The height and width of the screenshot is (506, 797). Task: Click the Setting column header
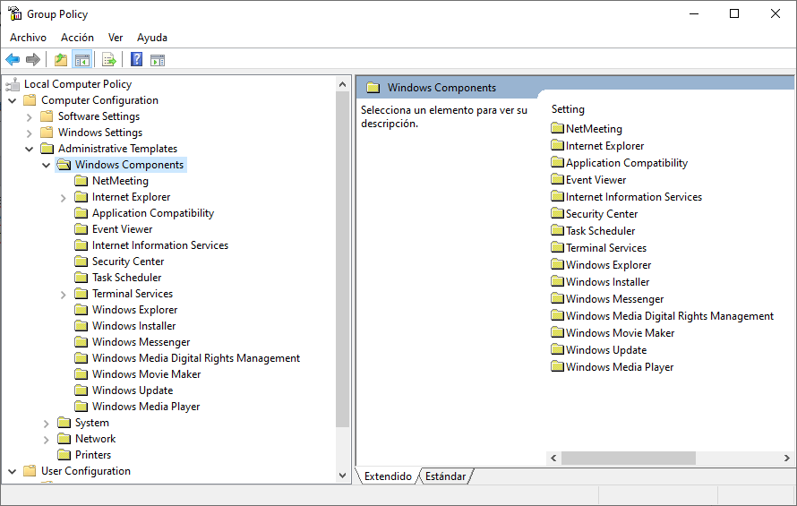tap(568, 109)
